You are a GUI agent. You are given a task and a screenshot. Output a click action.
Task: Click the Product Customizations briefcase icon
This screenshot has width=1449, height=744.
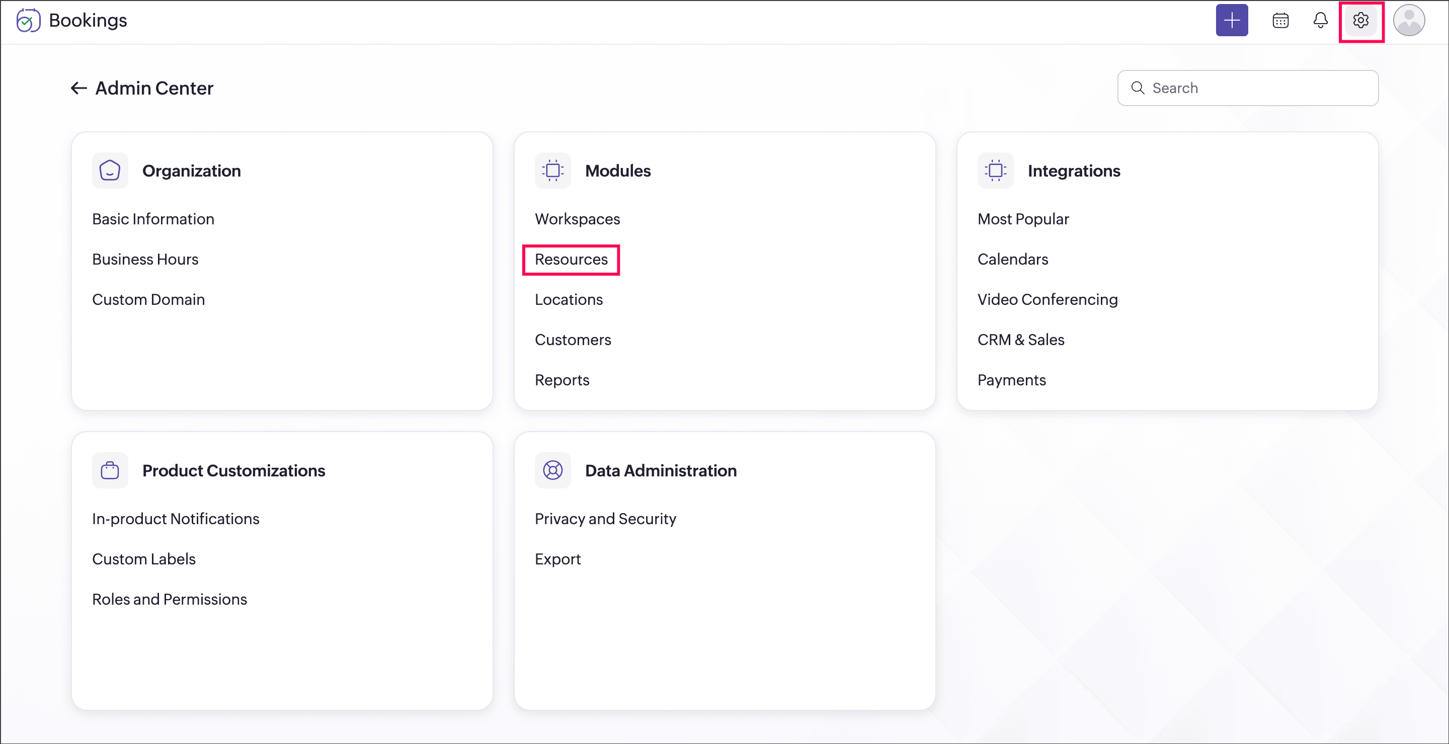[x=110, y=470]
